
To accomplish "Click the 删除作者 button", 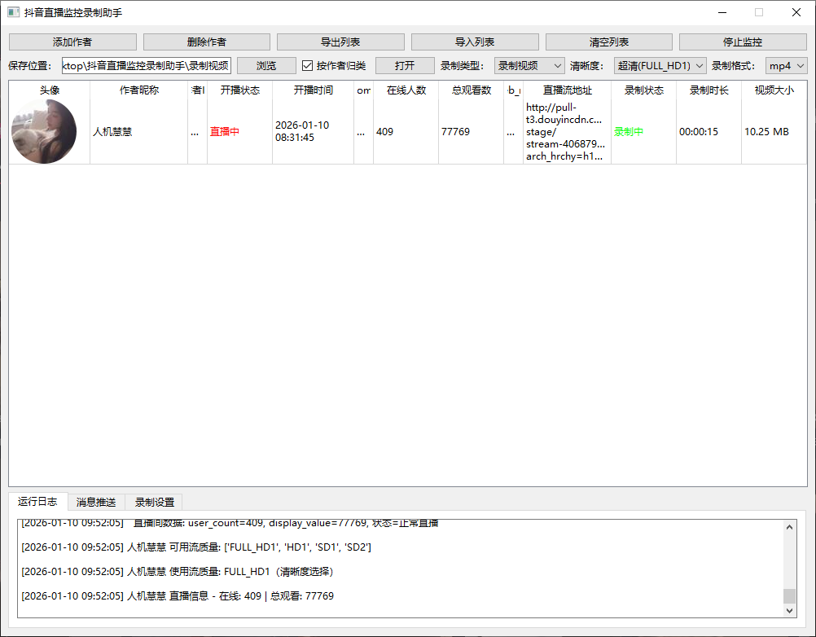I will coord(207,42).
